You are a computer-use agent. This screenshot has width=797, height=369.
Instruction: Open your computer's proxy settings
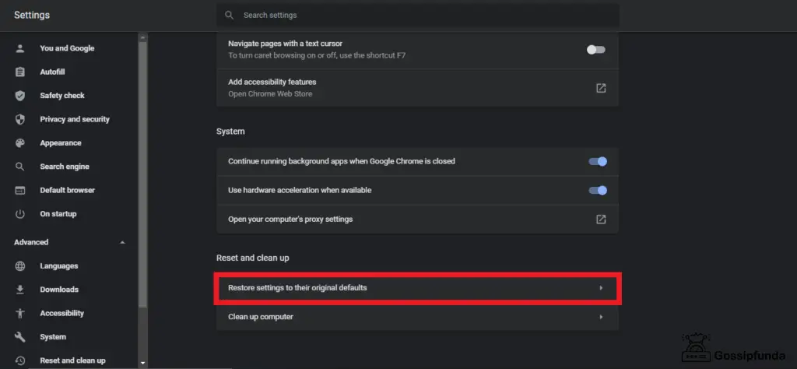tap(417, 219)
